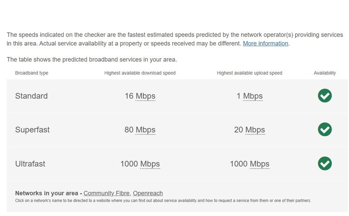Click the Superfast broadband type label
Image resolution: width=349 pixels, height=216 pixels.
(32, 130)
